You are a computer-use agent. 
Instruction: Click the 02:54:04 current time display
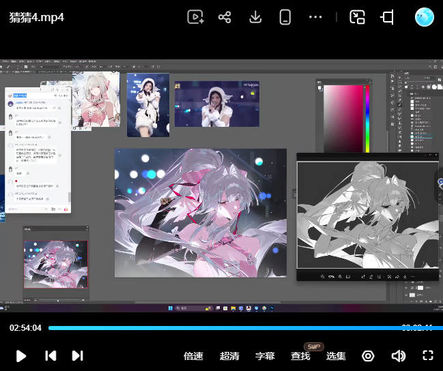[x=25, y=328]
